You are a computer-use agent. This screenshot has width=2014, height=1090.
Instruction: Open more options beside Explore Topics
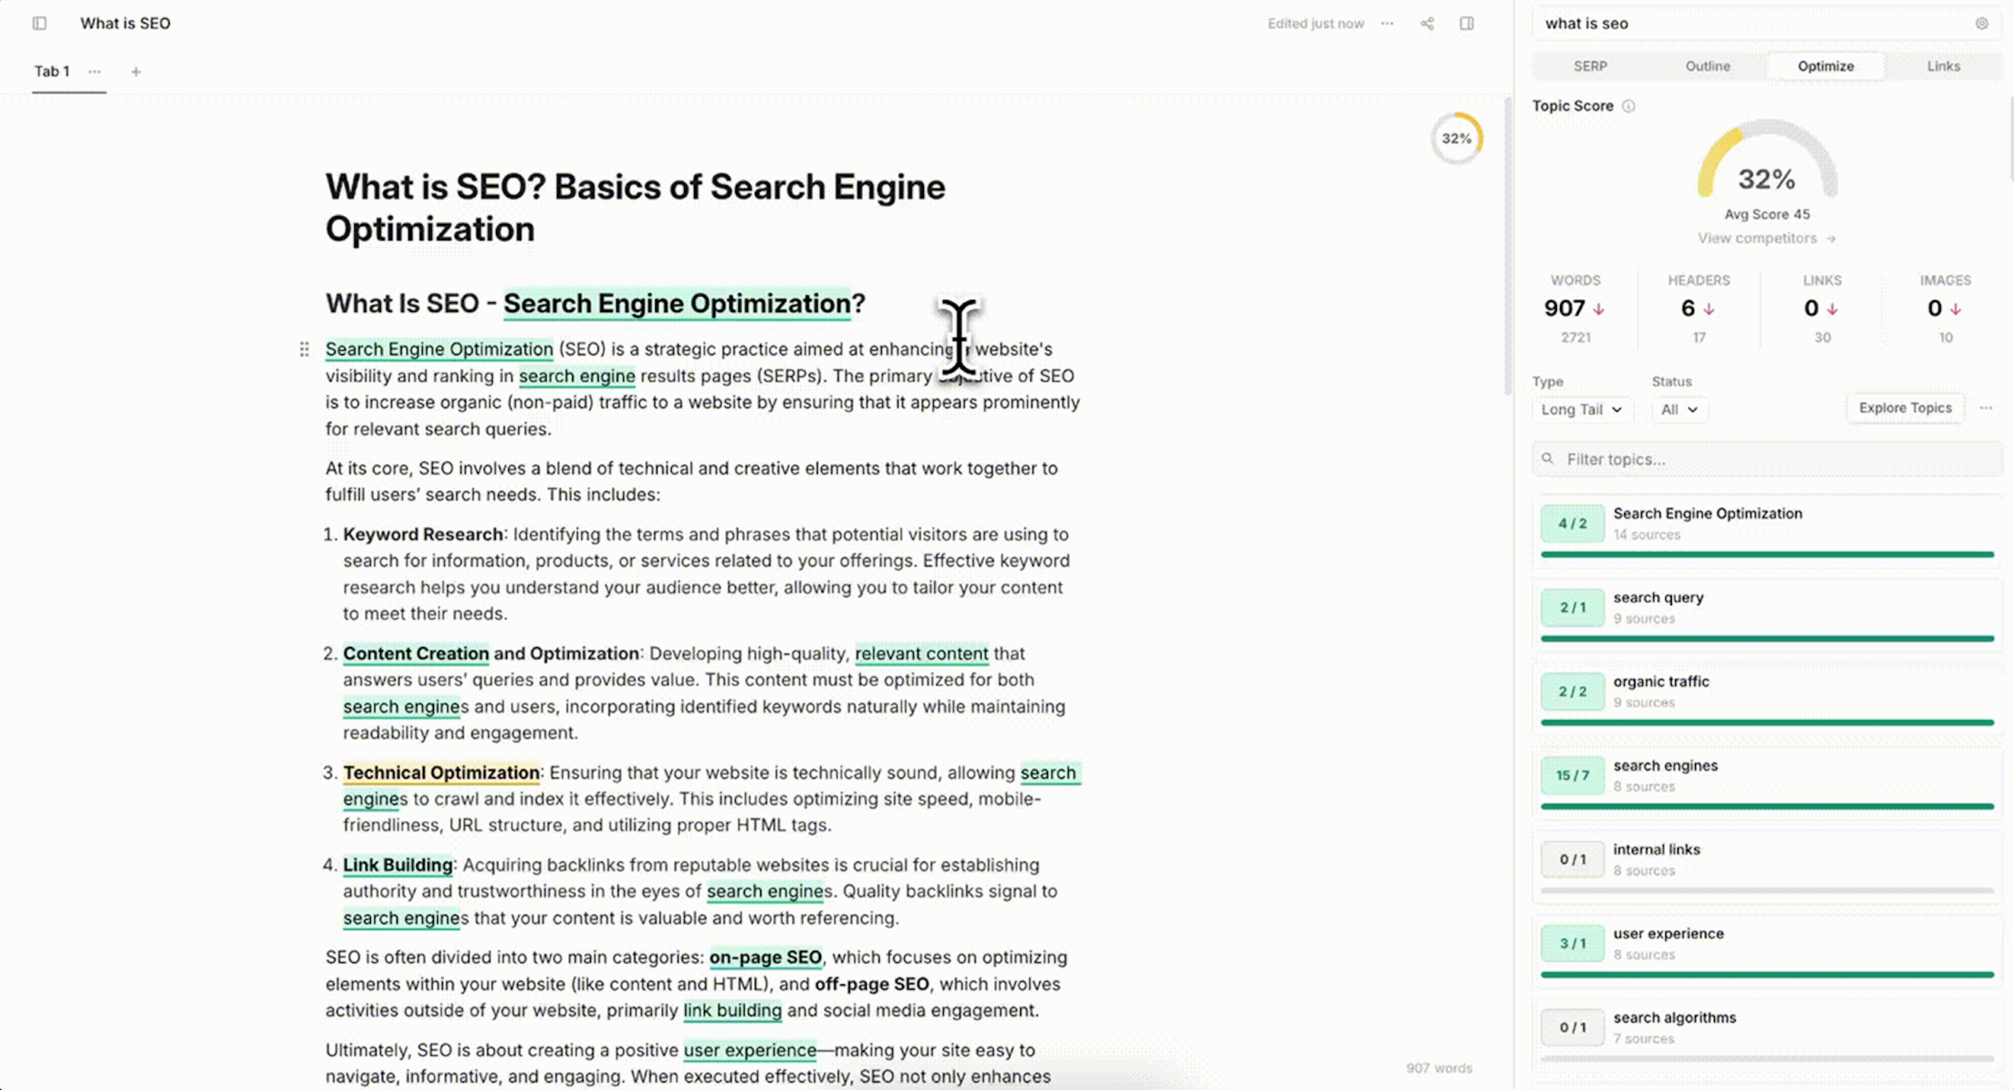coord(1986,408)
